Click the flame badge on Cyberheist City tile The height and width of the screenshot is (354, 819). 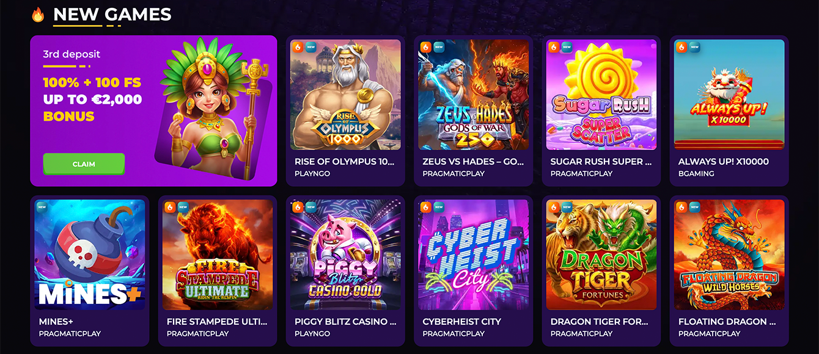point(425,207)
